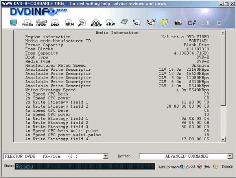Minimize the DVDINFO pro window
Image resolution: width=236 pixels, height=178 pixels.
click(221, 4)
